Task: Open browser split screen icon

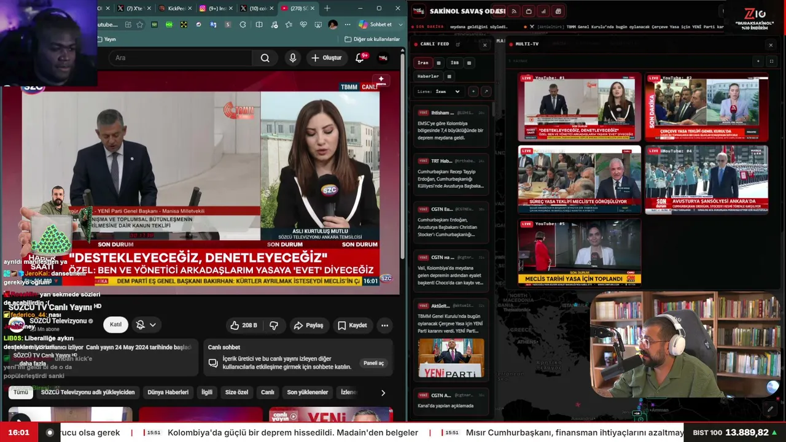Action: click(259, 25)
